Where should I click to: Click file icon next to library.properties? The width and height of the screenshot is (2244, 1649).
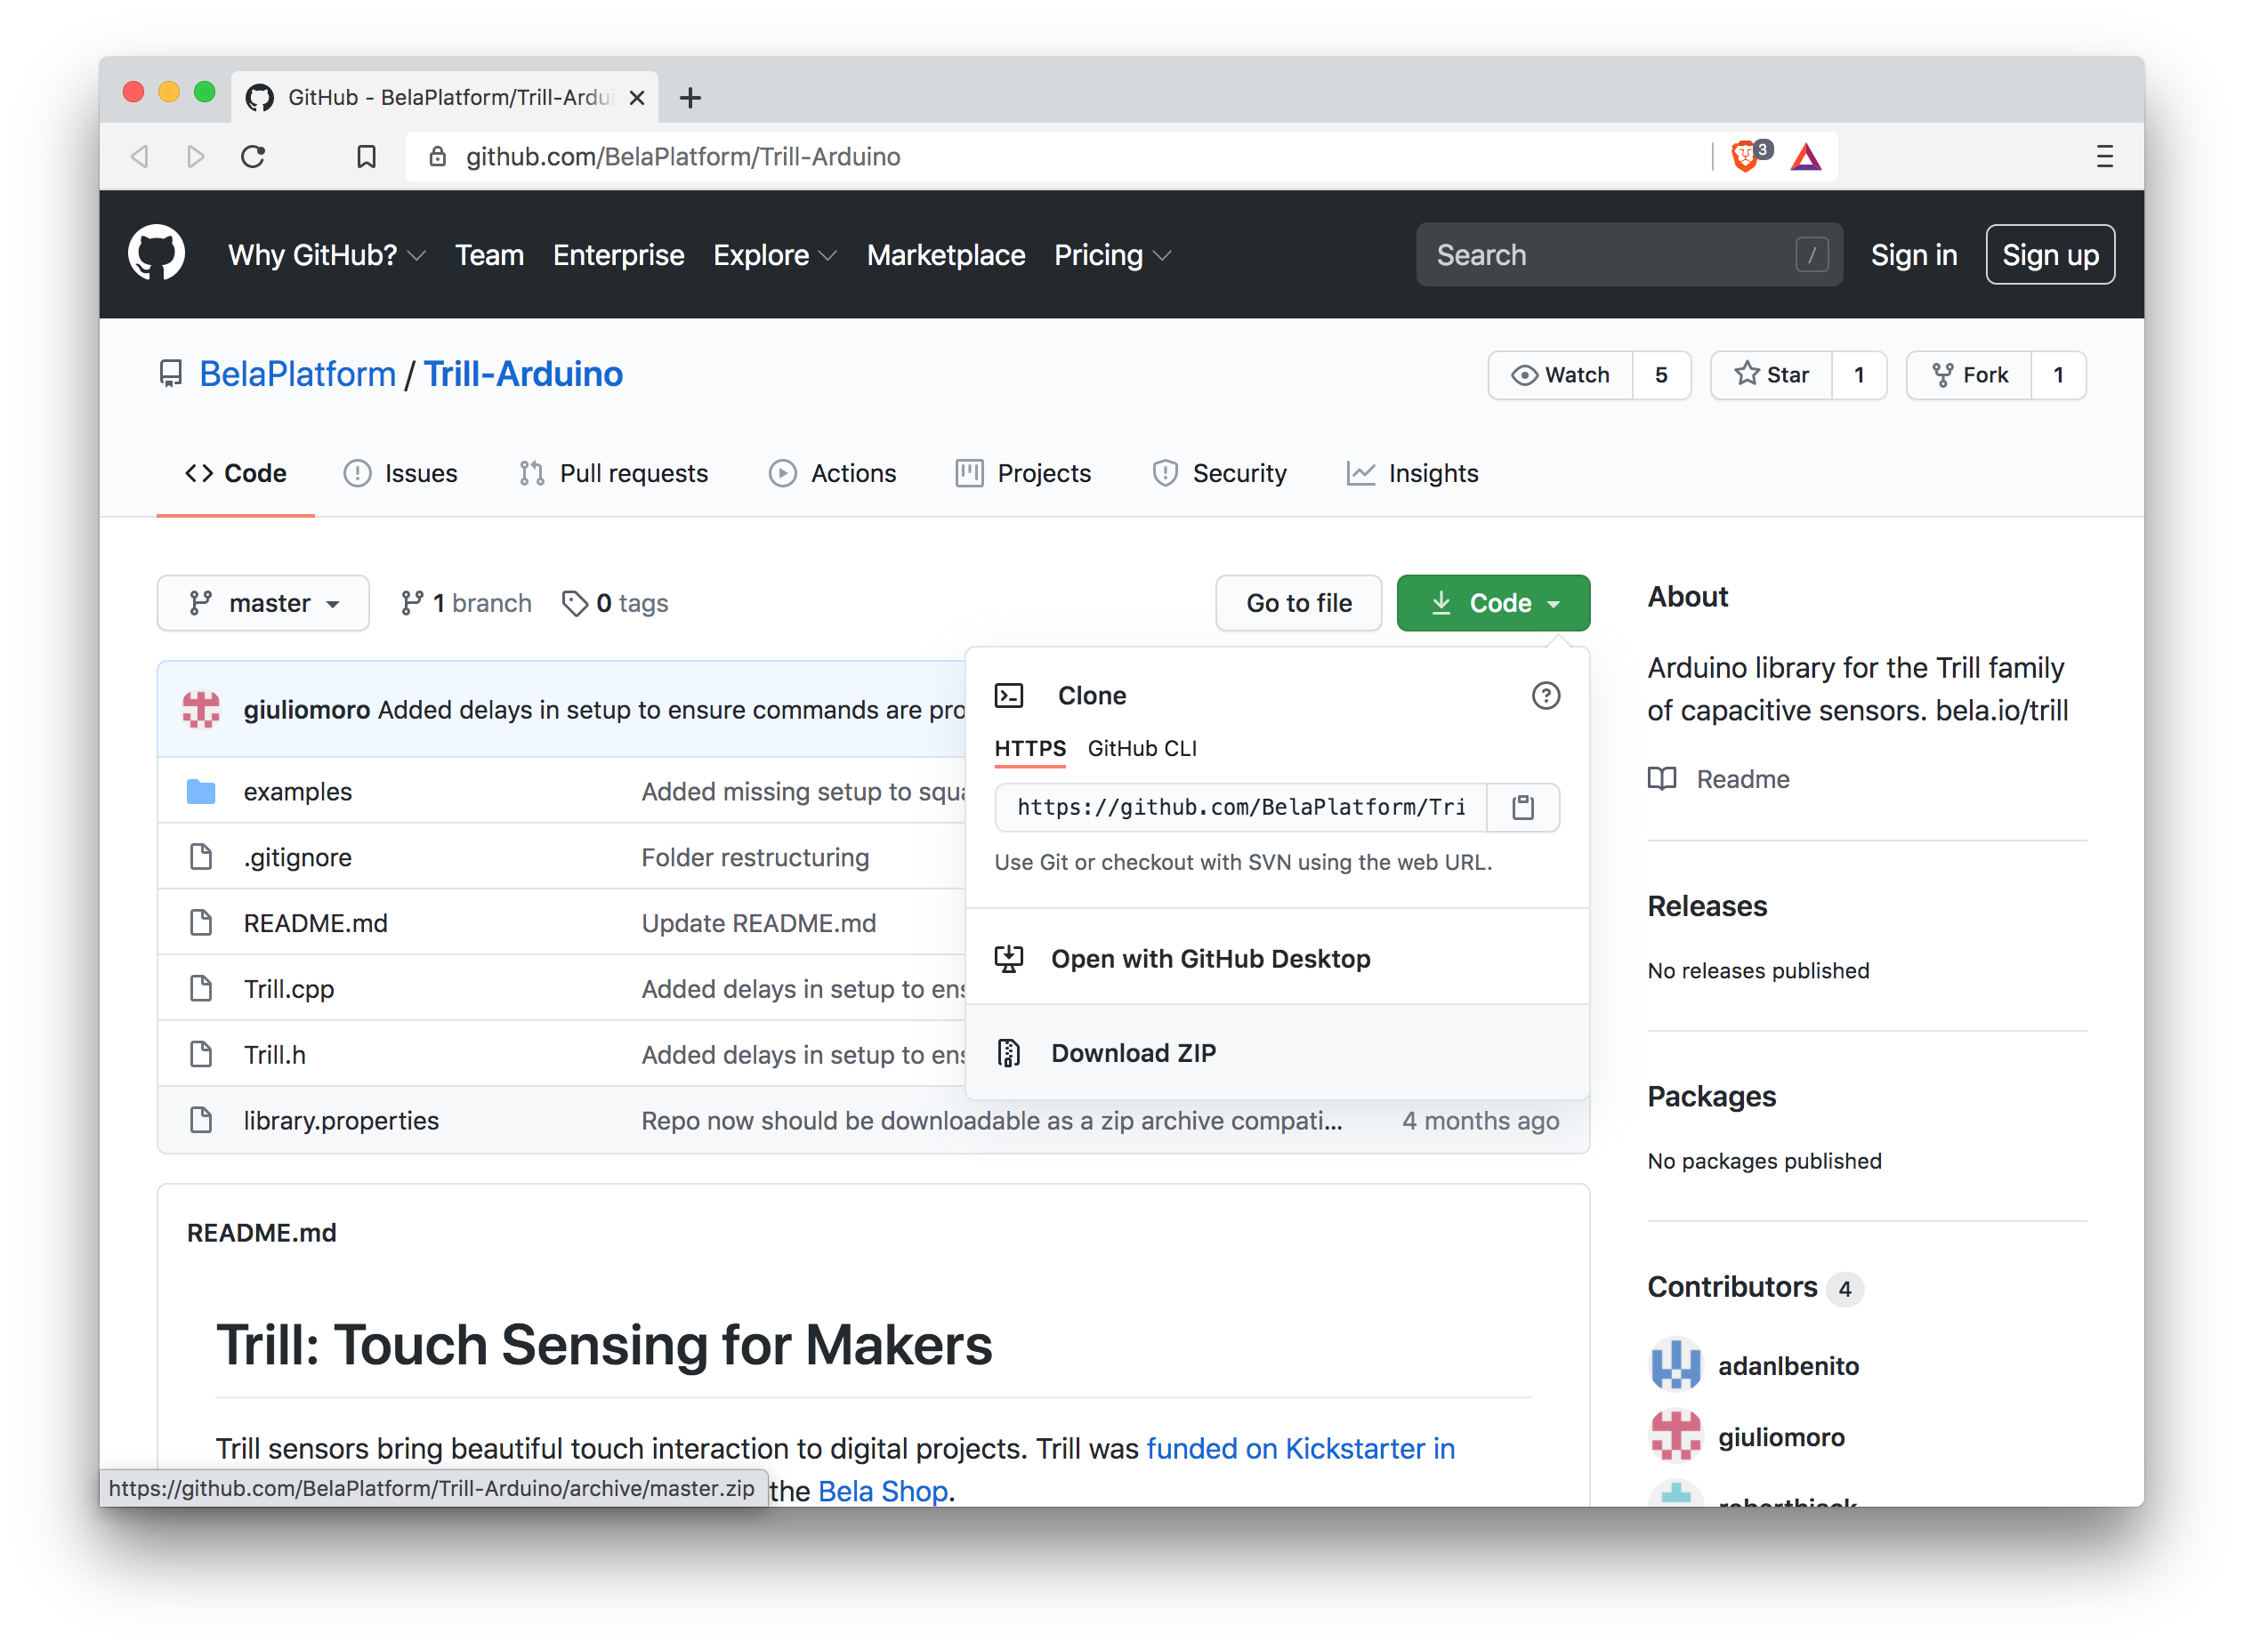click(201, 1120)
